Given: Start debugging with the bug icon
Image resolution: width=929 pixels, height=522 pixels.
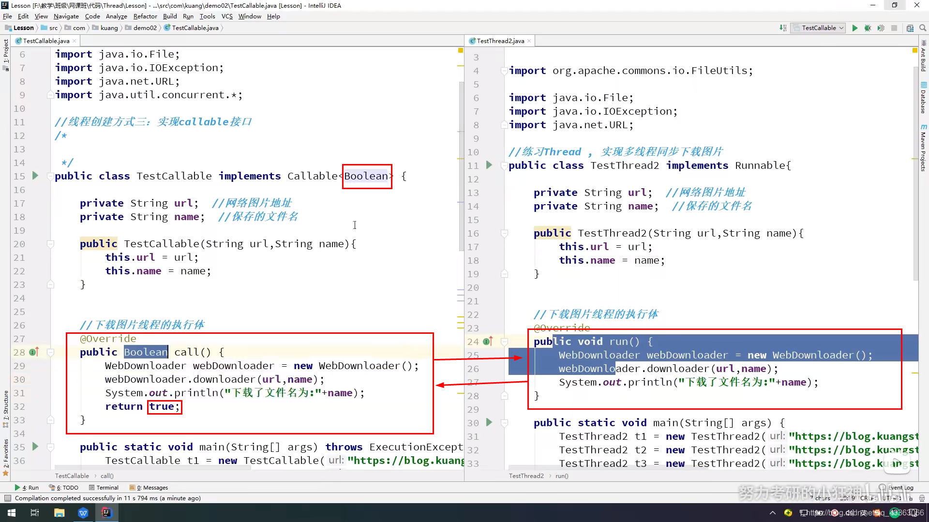Looking at the screenshot, I should point(868,28).
